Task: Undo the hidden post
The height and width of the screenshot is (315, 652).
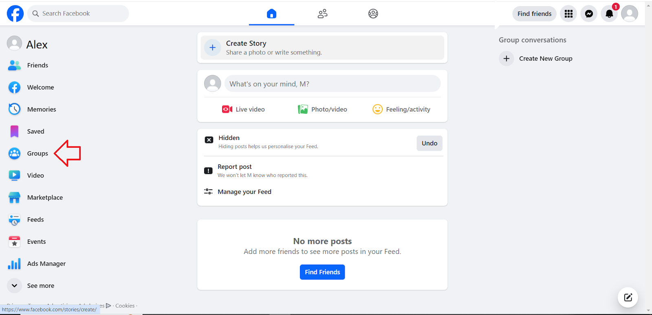Action: click(x=430, y=143)
